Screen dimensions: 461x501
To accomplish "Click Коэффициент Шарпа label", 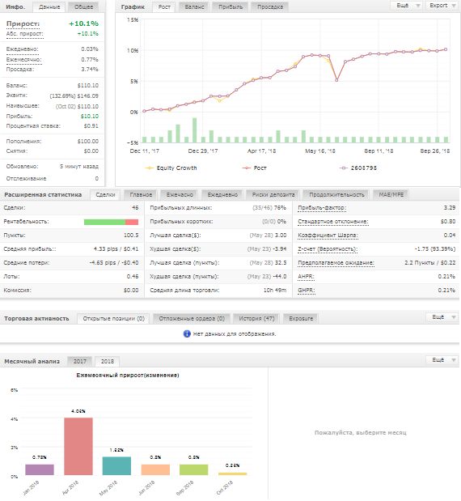I will [328, 236].
